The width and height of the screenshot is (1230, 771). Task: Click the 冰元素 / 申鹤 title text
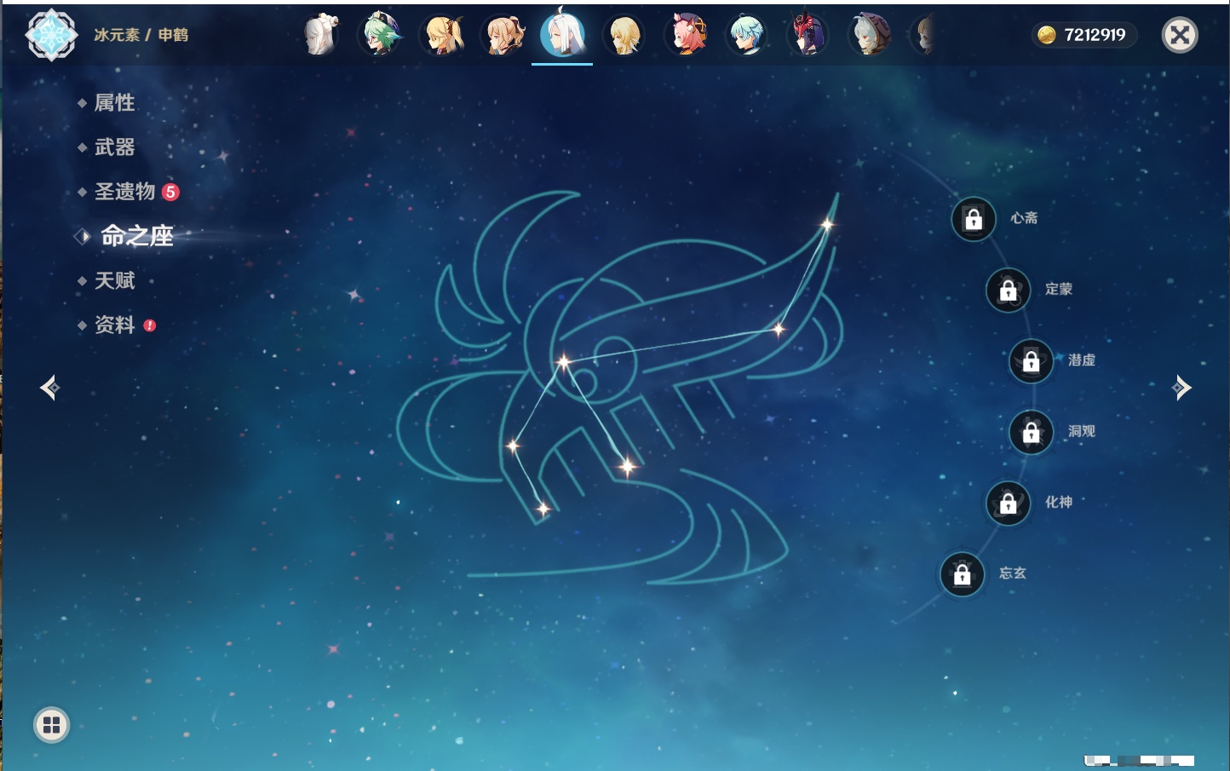point(141,35)
